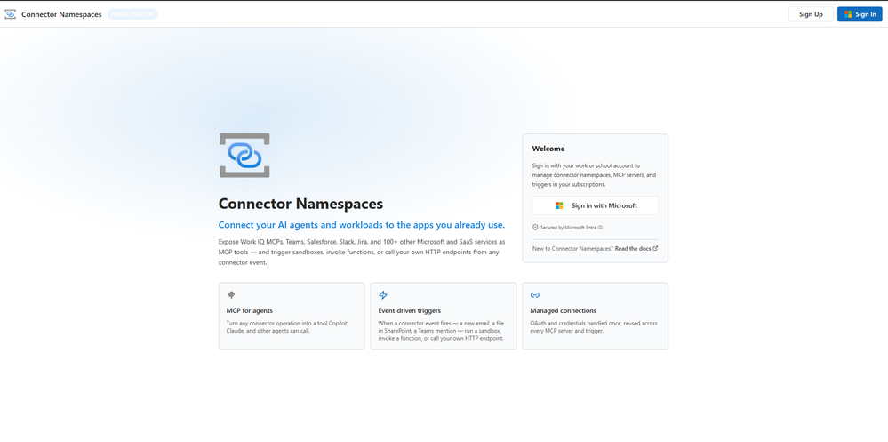
Task: Open the MCP for agents card
Action: [292, 316]
